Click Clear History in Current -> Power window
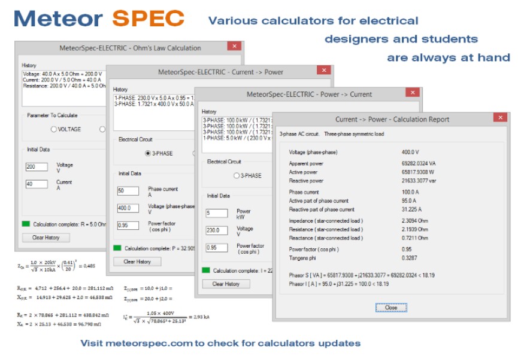The width and height of the screenshot is (527, 359). coord(137,261)
